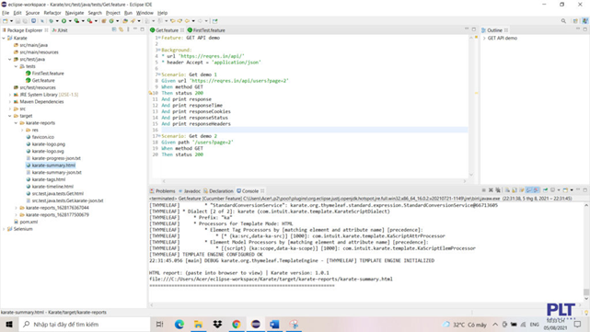Expand the Selenium project
Viewport: 590px width, 332px height.
tap(4, 229)
